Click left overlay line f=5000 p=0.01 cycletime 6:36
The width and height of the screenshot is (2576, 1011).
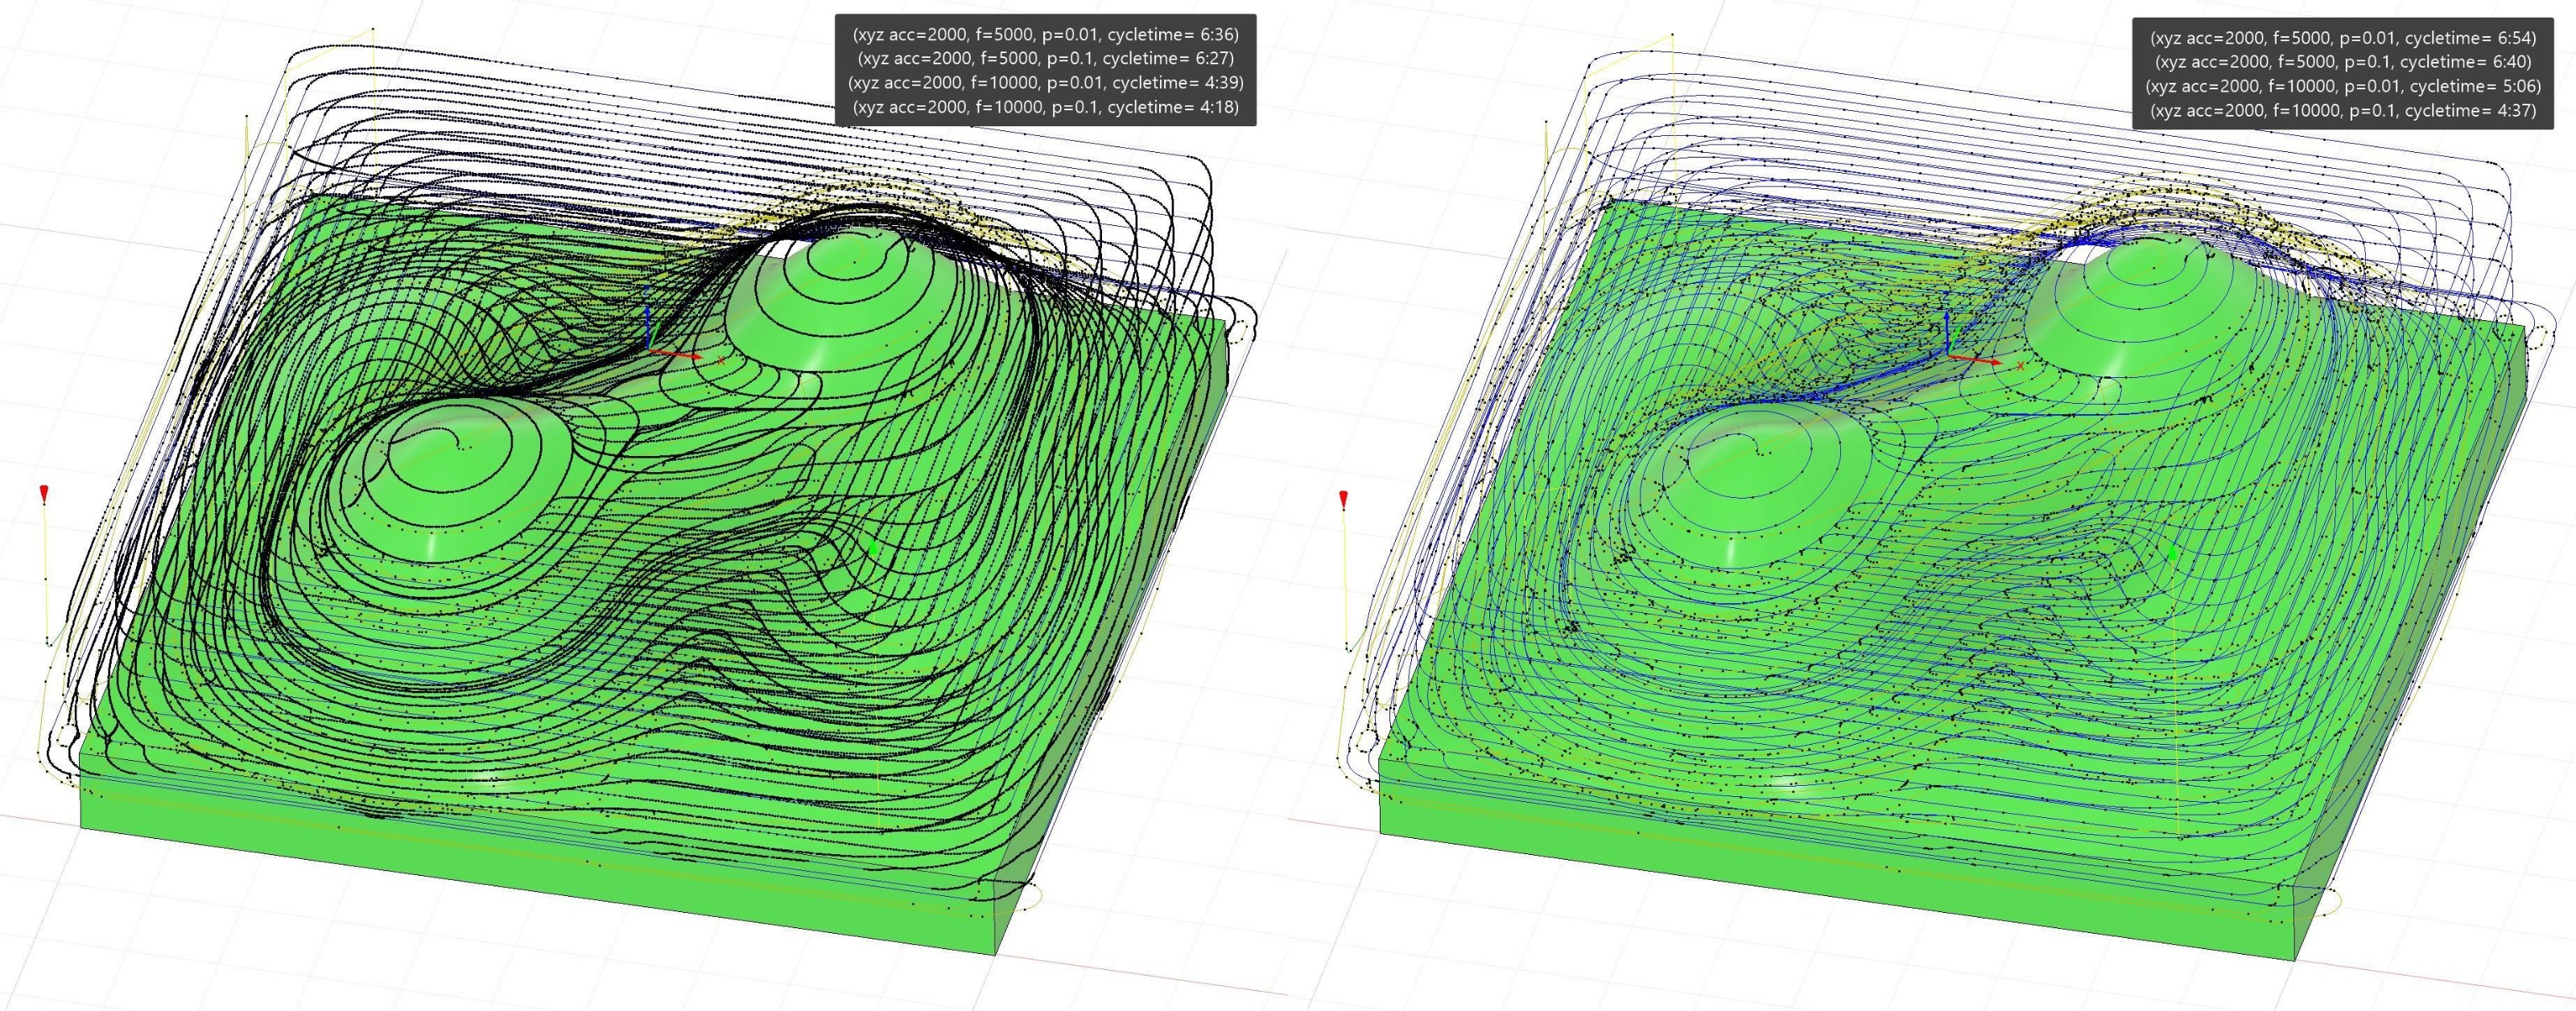(x=1045, y=35)
